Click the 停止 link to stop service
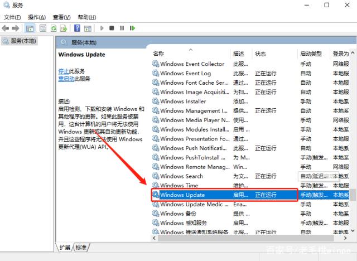Screen dimensions: 357x261 tap(64, 71)
